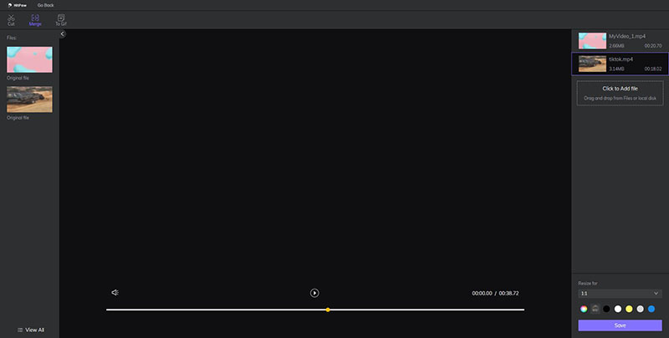Open the rainbow custom color picker
669x338 pixels.
point(584,309)
